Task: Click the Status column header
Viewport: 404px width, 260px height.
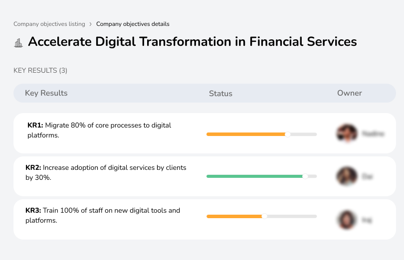Action: click(x=220, y=94)
